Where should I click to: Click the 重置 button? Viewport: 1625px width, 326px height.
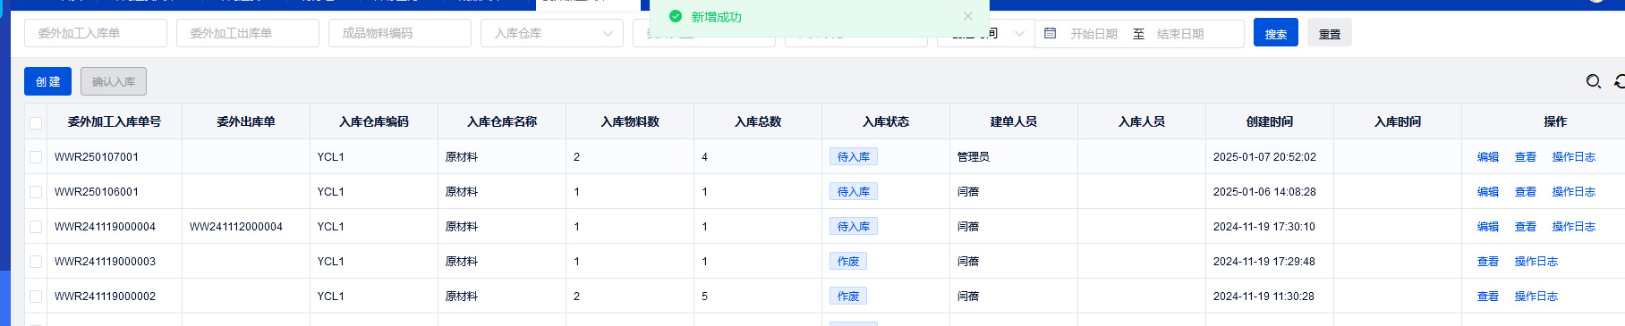[x=1330, y=33]
